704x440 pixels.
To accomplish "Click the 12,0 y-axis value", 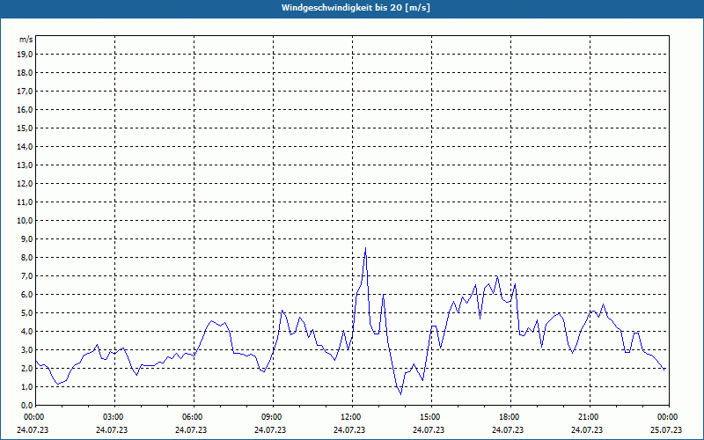I will [25, 184].
